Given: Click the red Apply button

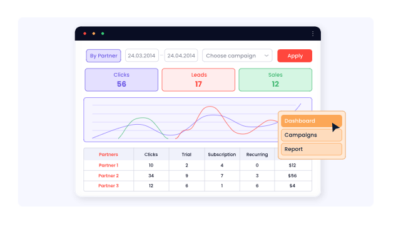Looking at the screenshot, I should click(295, 56).
